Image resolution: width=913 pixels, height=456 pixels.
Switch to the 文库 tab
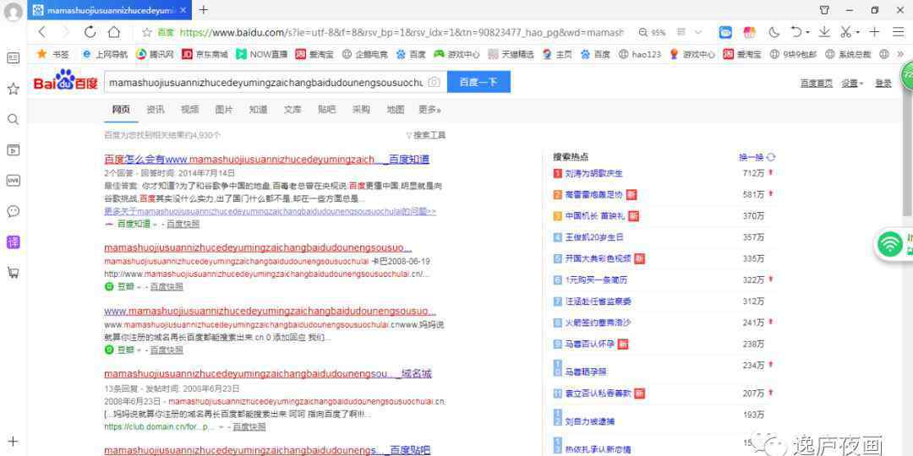[292, 109]
